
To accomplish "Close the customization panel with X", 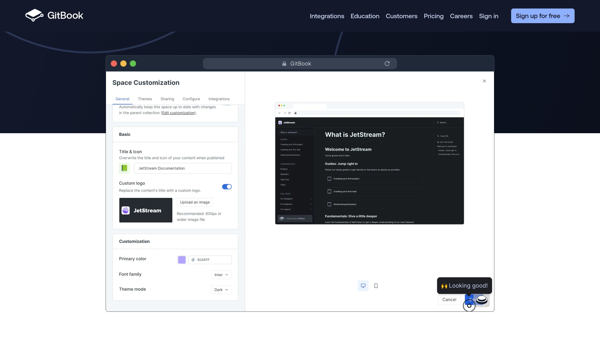I will 484,81.
